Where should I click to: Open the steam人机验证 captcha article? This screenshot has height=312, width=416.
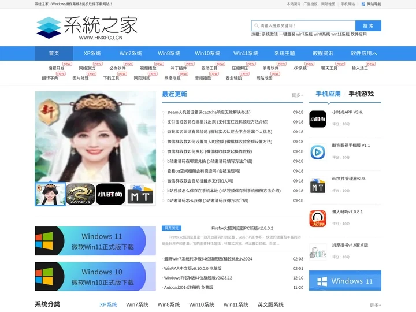pos(209,112)
